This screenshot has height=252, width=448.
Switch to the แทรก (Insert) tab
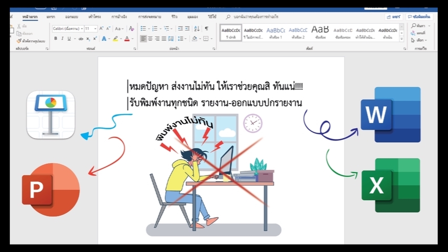[x=51, y=17]
